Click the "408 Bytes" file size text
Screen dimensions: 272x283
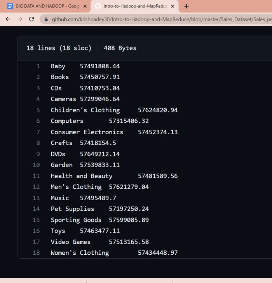coord(120,48)
